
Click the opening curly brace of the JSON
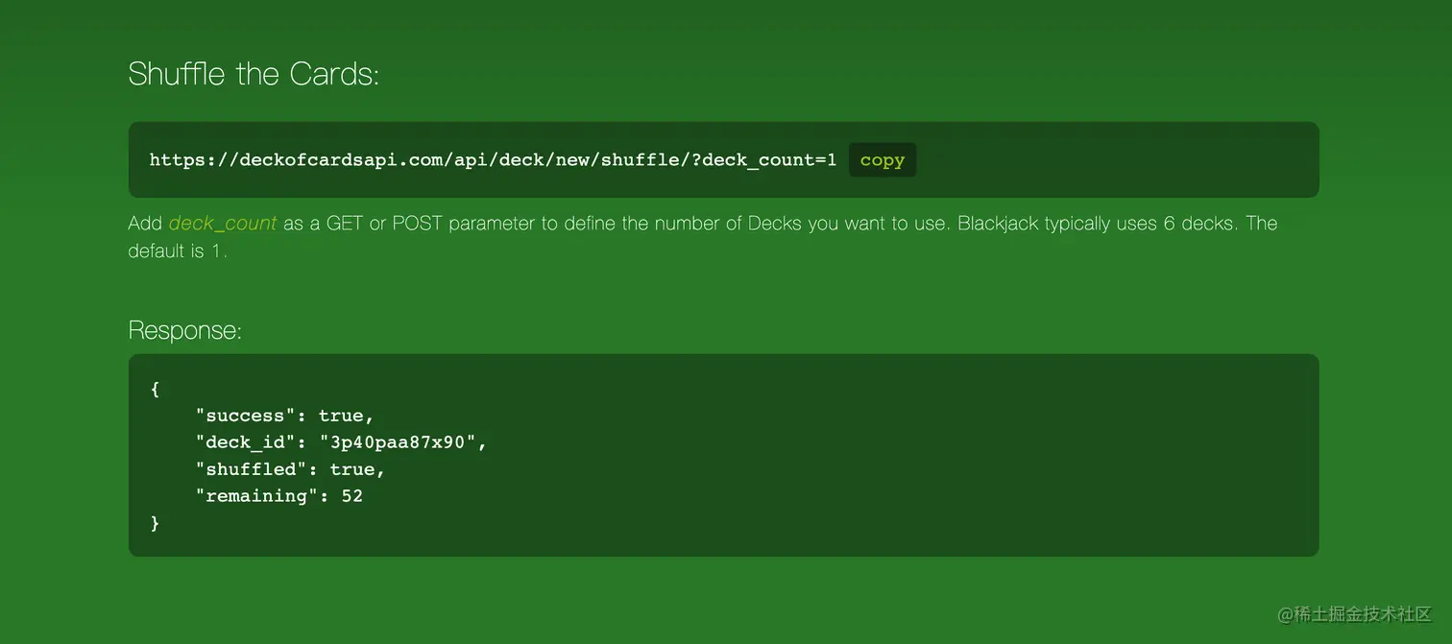[156, 389]
